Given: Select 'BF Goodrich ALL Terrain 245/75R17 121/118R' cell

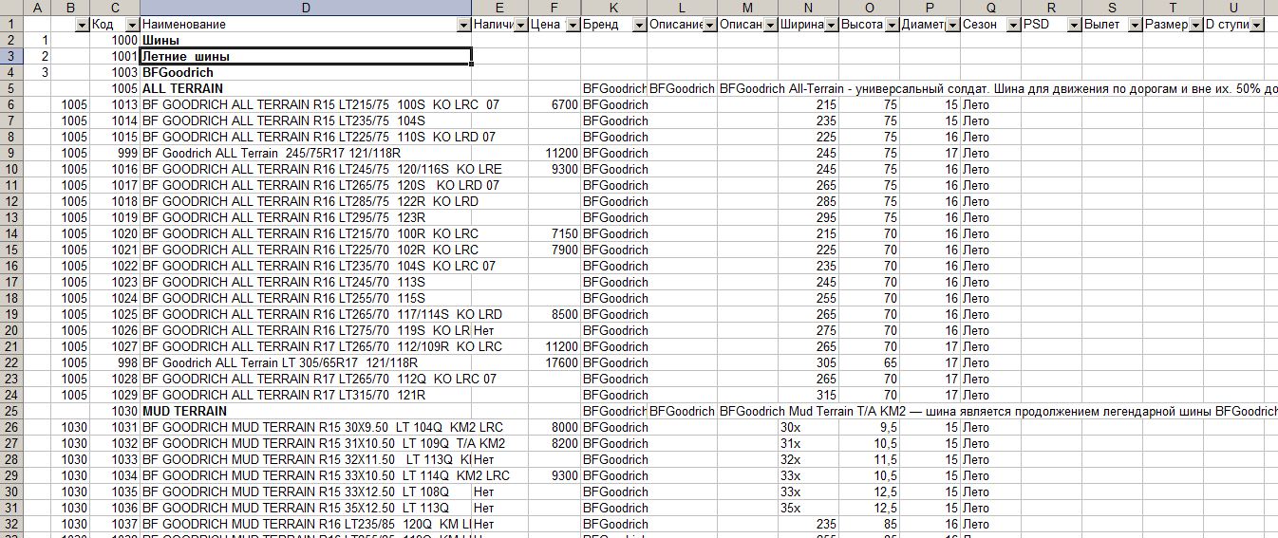Looking at the screenshot, I should click(306, 153).
